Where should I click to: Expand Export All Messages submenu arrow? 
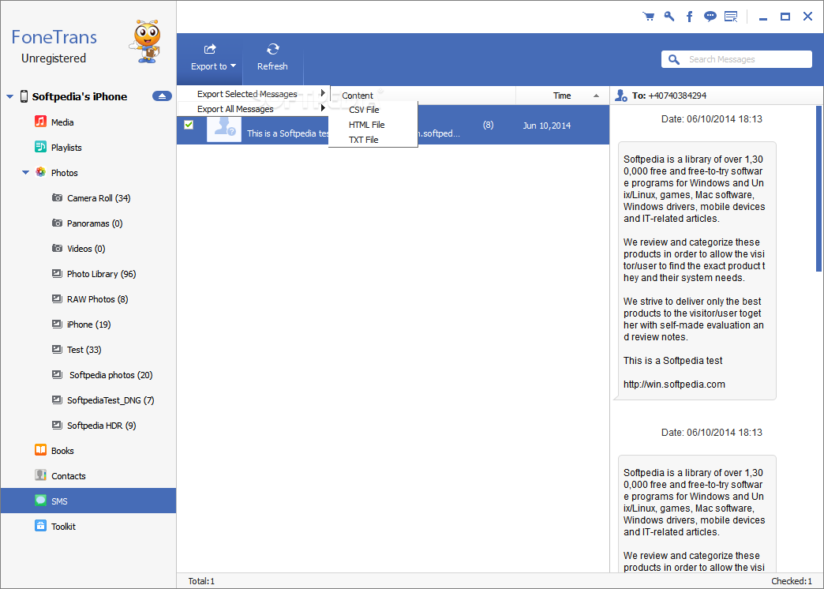point(323,108)
